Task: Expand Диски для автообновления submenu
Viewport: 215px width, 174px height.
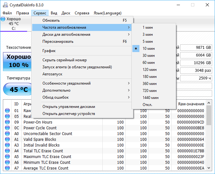Action: pyautogui.click(x=82, y=34)
